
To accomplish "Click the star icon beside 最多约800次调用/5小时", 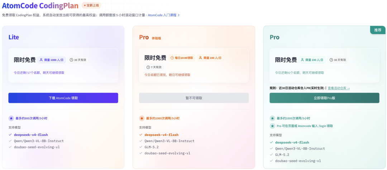I will coord(11,118).
